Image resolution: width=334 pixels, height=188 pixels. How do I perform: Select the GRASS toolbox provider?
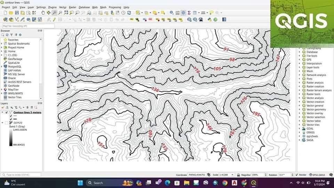point(310,133)
